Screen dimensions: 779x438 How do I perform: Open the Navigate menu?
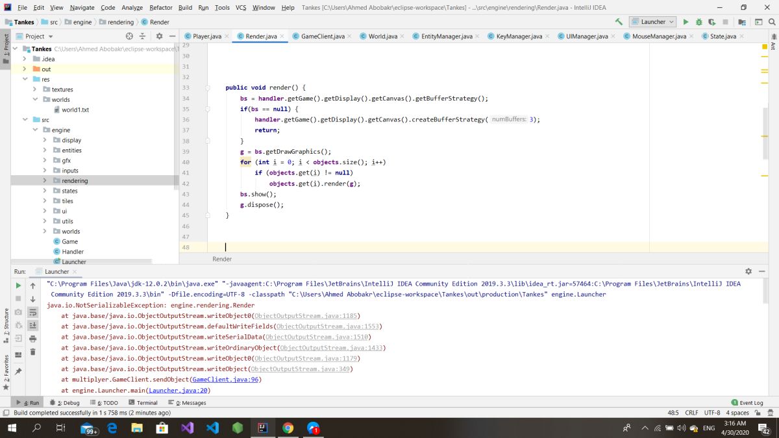point(82,7)
